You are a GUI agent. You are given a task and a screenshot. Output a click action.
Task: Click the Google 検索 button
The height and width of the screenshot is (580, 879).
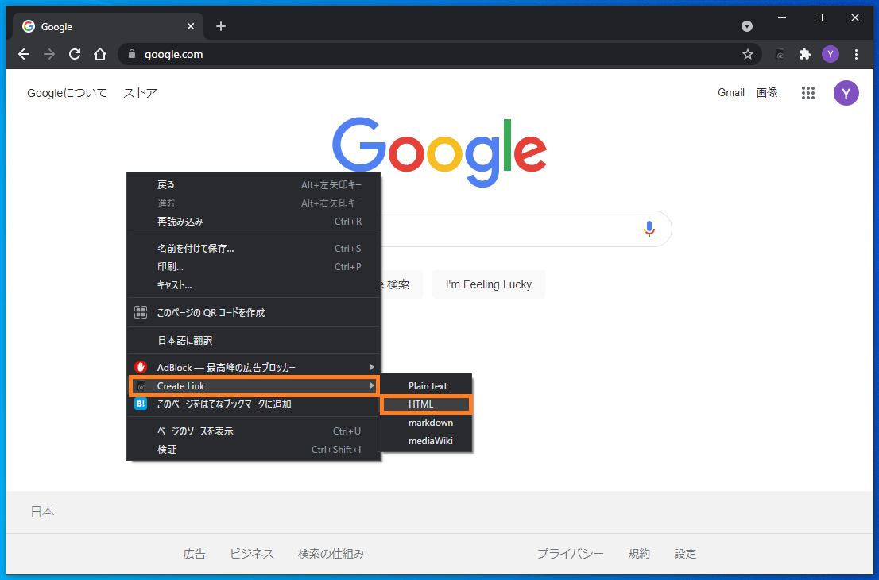click(x=401, y=284)
